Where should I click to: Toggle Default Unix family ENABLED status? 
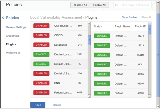pos(41,64)
